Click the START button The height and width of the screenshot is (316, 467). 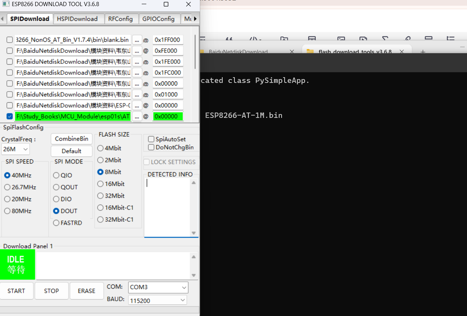(x=16, y=291)
